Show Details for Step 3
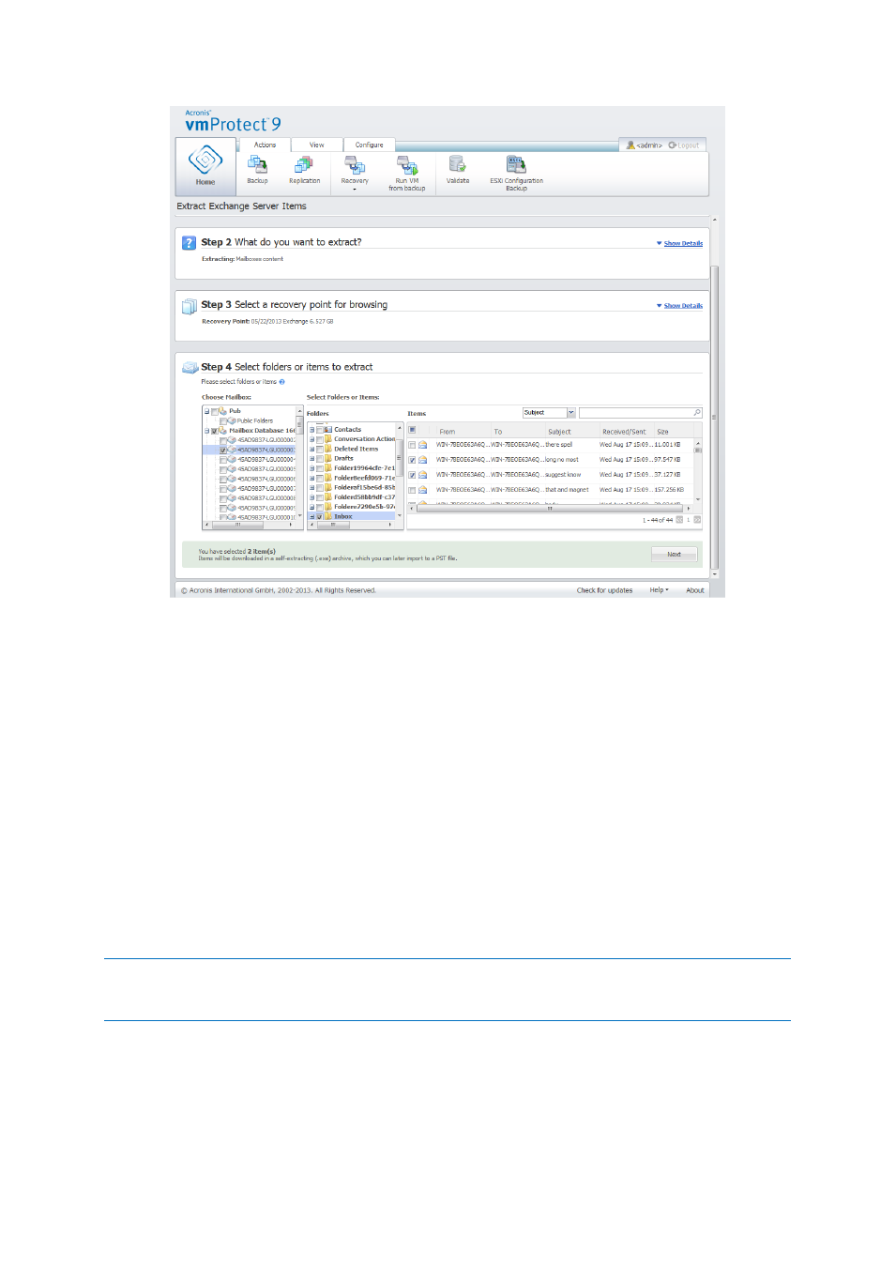This screenshot has height=1267, width=896. 683,306
